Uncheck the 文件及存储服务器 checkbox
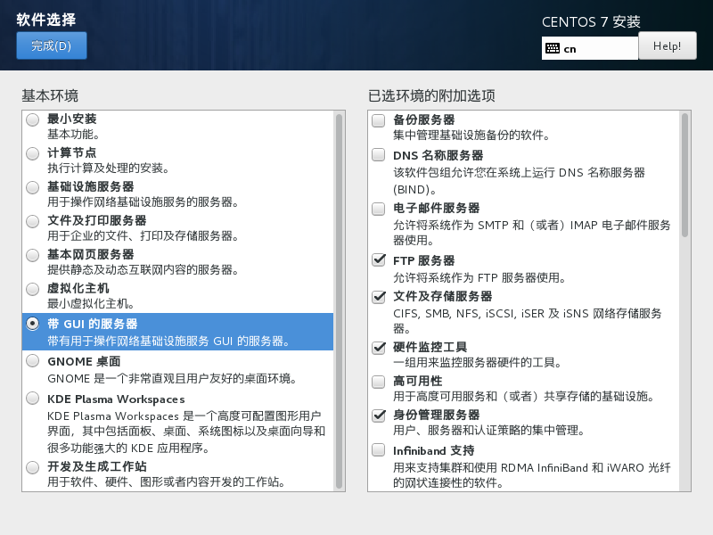This screenshot has width=713, height=535. [x=378, y=297]
